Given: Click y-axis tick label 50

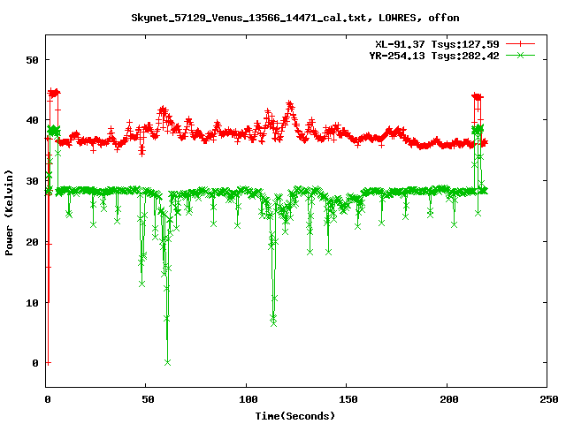Looking at the screenshot, I should (x=32, y=60).
